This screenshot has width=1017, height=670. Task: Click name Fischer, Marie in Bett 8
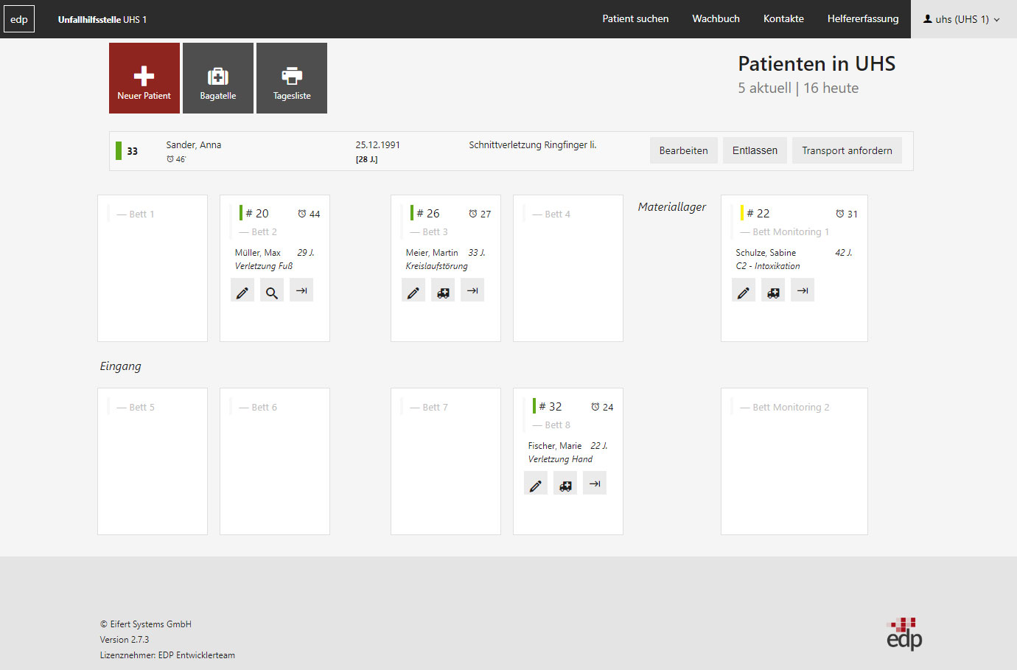[x=555, y=446]
